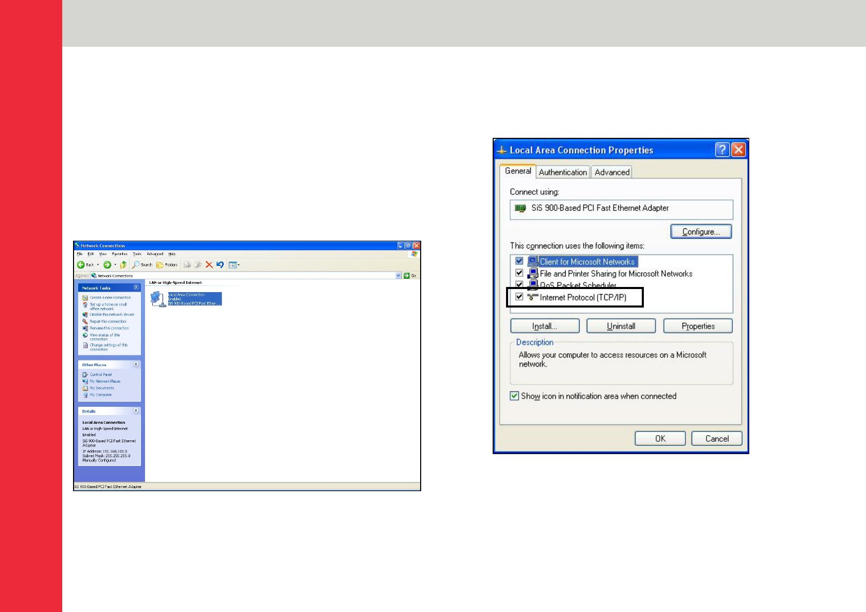Image resolution: width=866 pixels, height=612 pixels.
Task: Click the green Forward arrow icon
Action: [107, 265]
